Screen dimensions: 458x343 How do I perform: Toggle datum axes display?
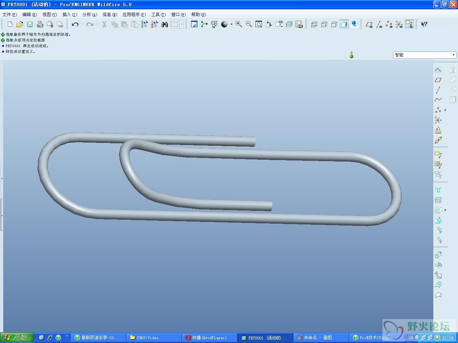point(379,24)
